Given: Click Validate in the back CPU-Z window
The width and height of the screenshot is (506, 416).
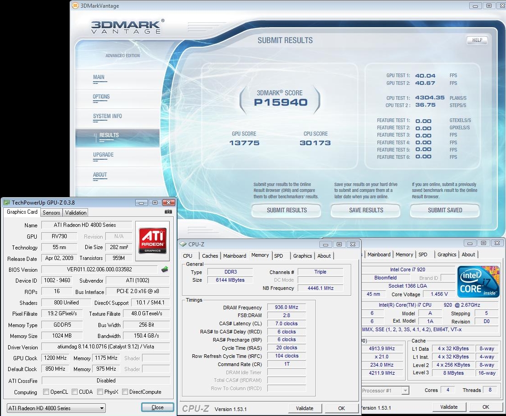Looking at the screenshot, I should (x=449, y=407).
